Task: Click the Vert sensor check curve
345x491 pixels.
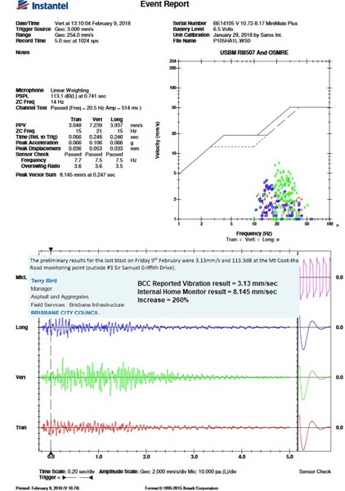Action: tap(314, 383)
